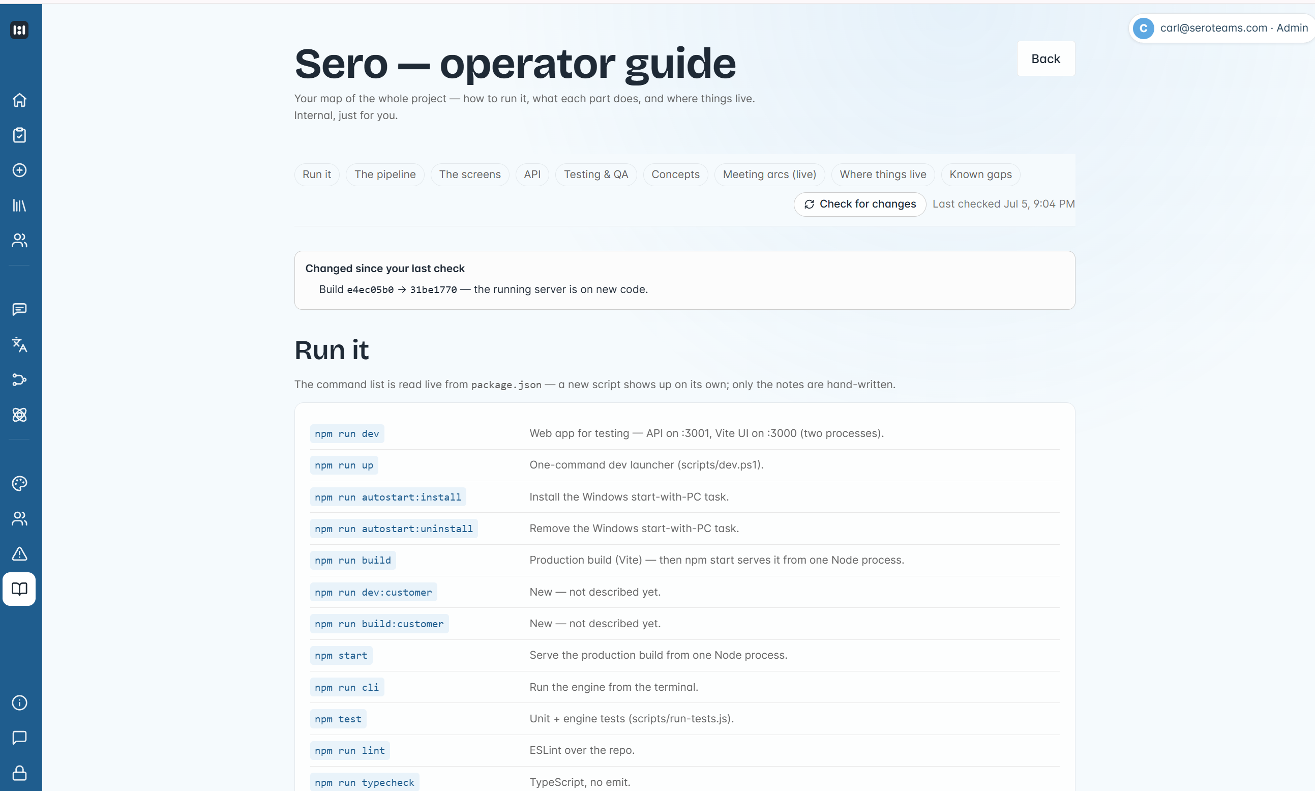Click 'Unit + engine tests' description

point(632,718)
